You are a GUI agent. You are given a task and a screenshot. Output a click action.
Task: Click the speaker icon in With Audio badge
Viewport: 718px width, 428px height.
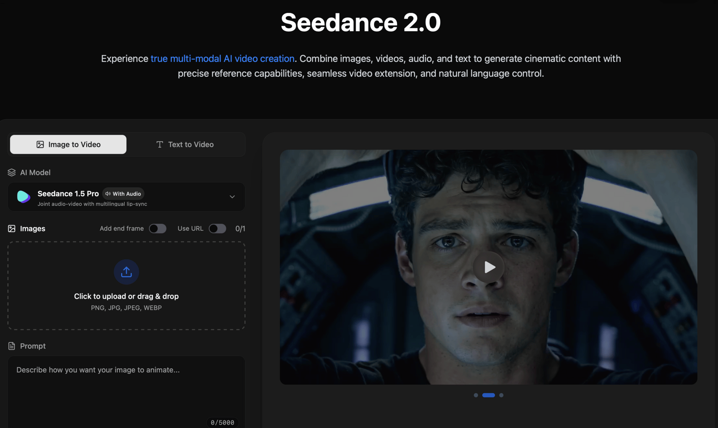[108, 194]
